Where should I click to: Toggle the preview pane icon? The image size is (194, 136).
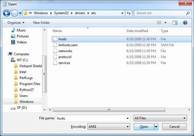pyautogui.click(x=175, y=23)
